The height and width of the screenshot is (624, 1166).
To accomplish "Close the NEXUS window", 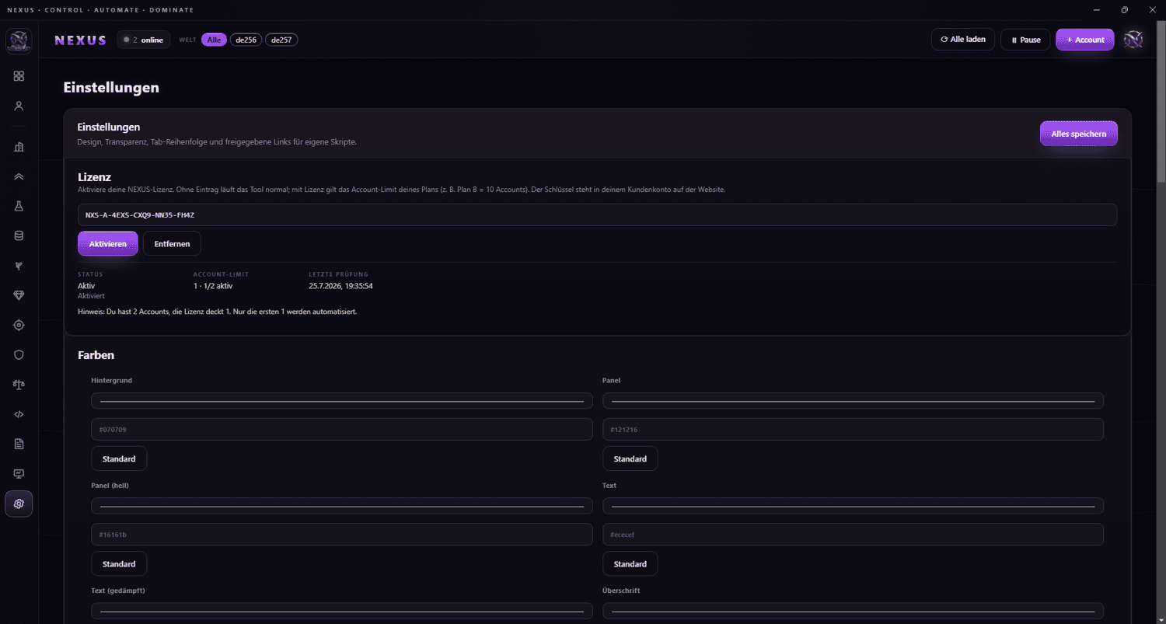I will pyautogui.click(x=1152, y=10).
